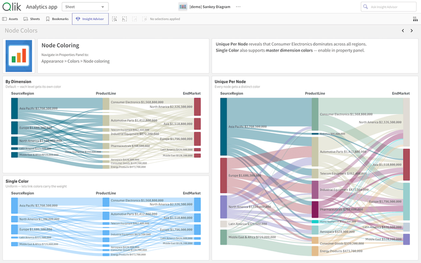Click the clear all selections icon
Image resolution: width=421 pixels, height=263 pixels.
(144, 19)
